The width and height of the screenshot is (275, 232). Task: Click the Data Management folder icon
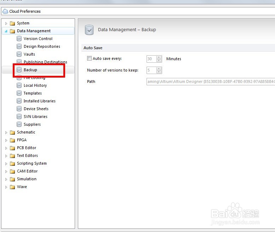coord(12,31)
